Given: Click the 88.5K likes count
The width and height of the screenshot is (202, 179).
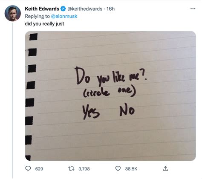Looking at the screenshot, I should coord(131,169).
